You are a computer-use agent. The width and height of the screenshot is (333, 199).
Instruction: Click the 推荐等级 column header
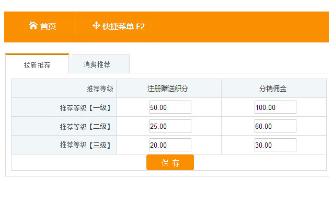[x=100, y=89]
